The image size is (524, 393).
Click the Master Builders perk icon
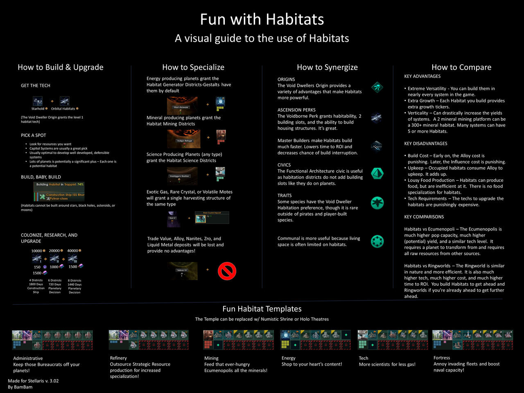click(377, 145)
